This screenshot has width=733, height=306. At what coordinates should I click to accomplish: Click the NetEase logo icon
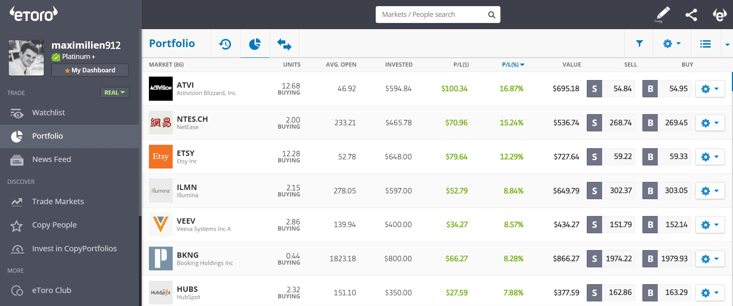161,123
